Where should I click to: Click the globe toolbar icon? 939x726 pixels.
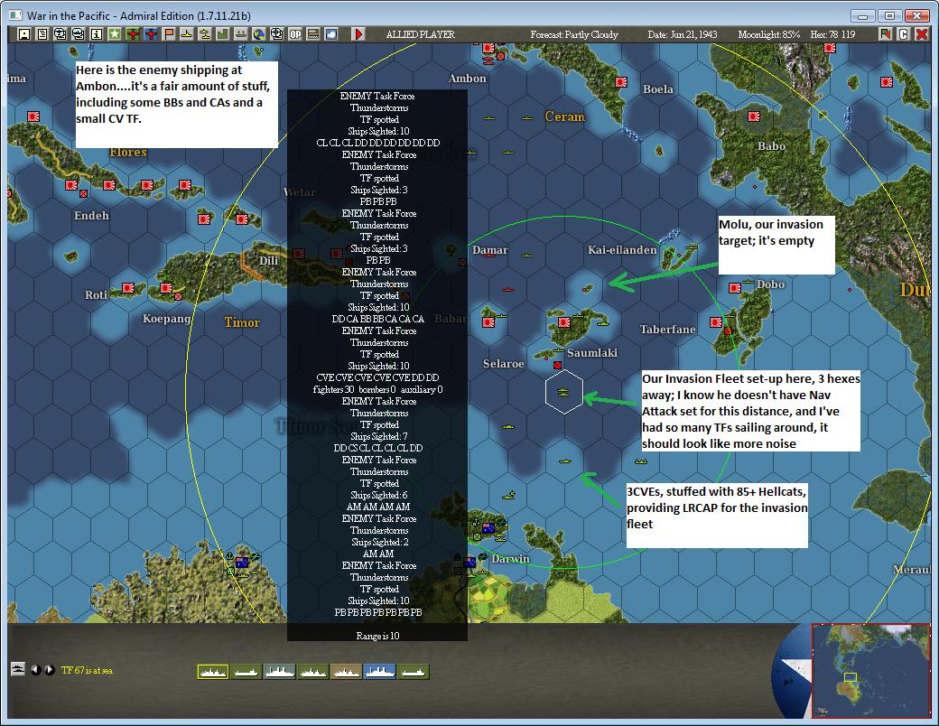click(x=258, y=34)
